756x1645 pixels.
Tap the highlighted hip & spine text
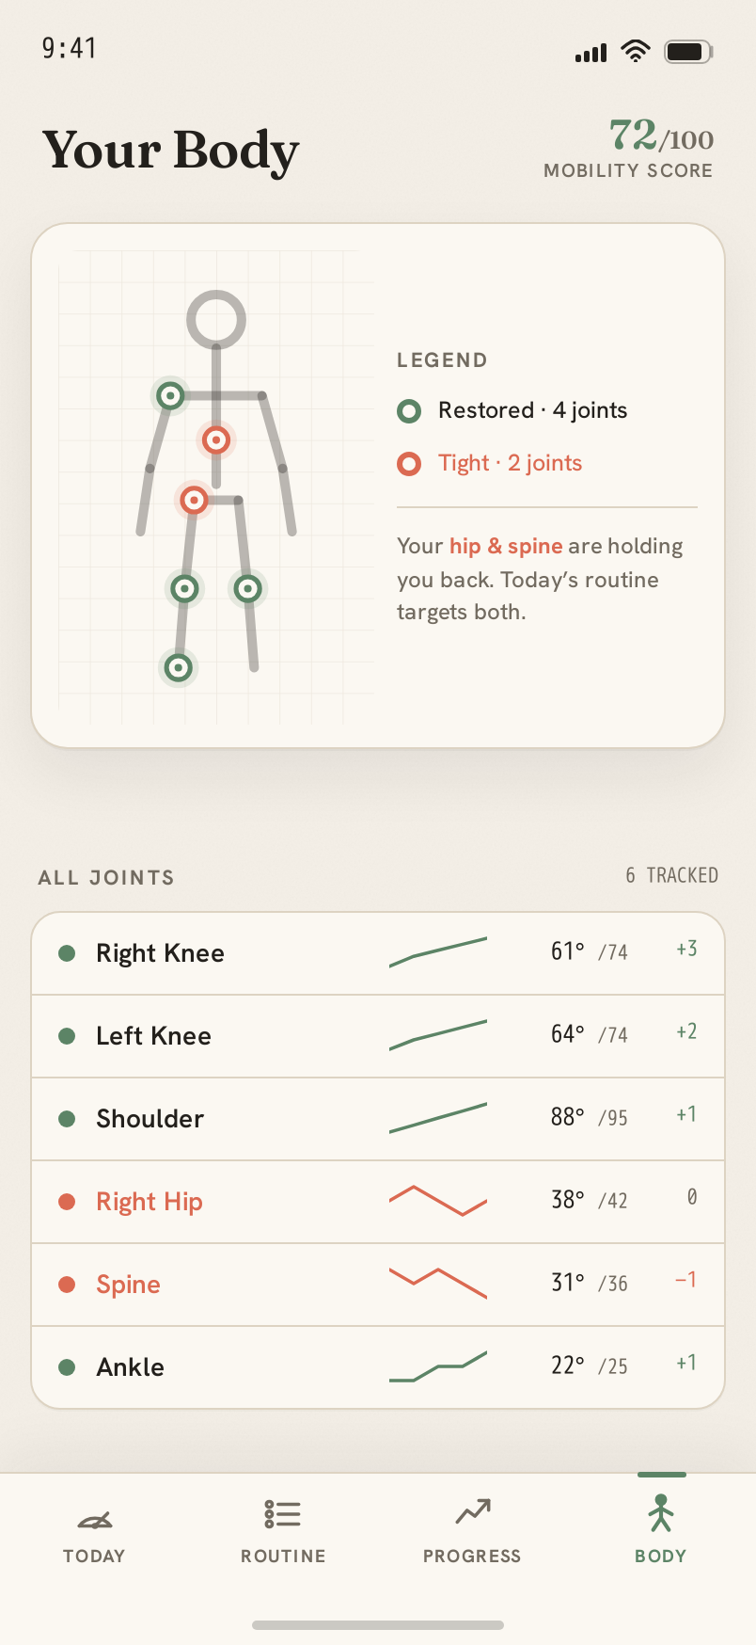click(506, 546)
